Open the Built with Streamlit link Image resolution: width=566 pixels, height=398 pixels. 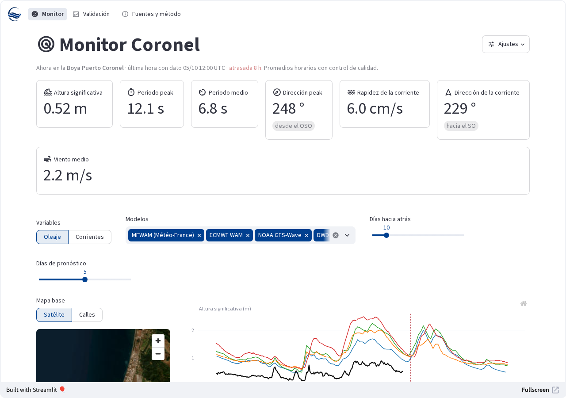point(36,390)
